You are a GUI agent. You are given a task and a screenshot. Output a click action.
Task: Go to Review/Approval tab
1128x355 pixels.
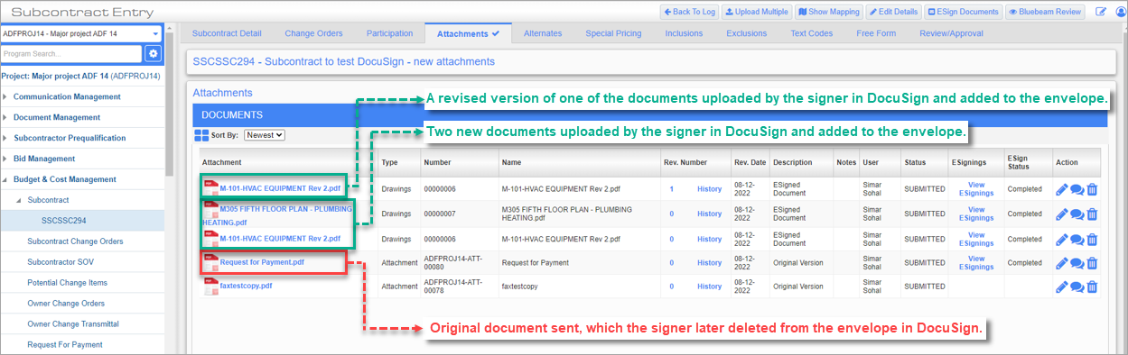(951, 33)
